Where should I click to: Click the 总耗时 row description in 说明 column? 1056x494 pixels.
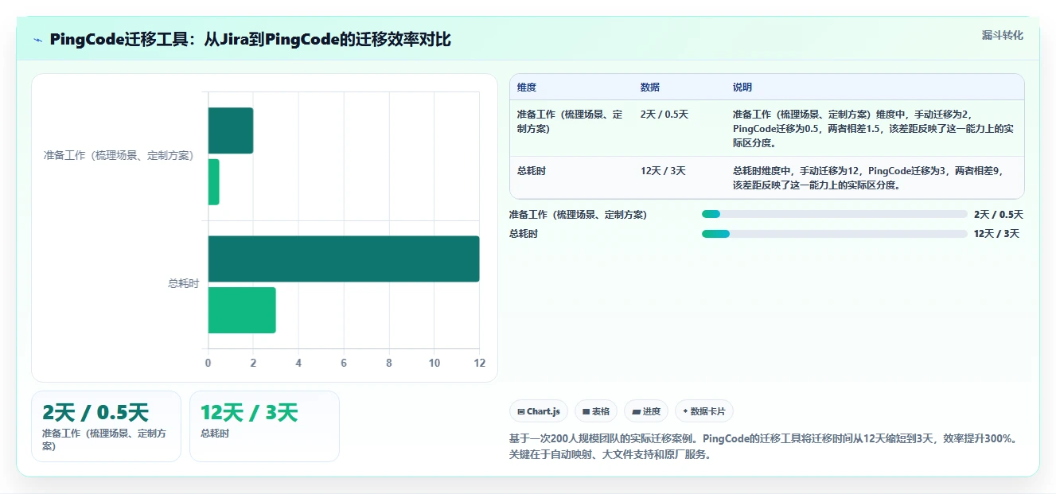[x=870, y=178]
